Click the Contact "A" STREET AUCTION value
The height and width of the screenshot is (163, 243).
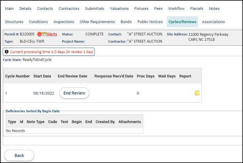point(145,34)
